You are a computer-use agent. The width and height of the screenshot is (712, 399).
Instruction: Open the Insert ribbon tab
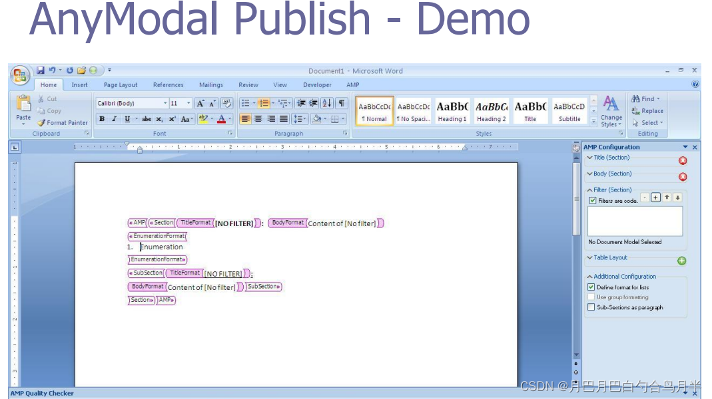click(x=79, y=85)
